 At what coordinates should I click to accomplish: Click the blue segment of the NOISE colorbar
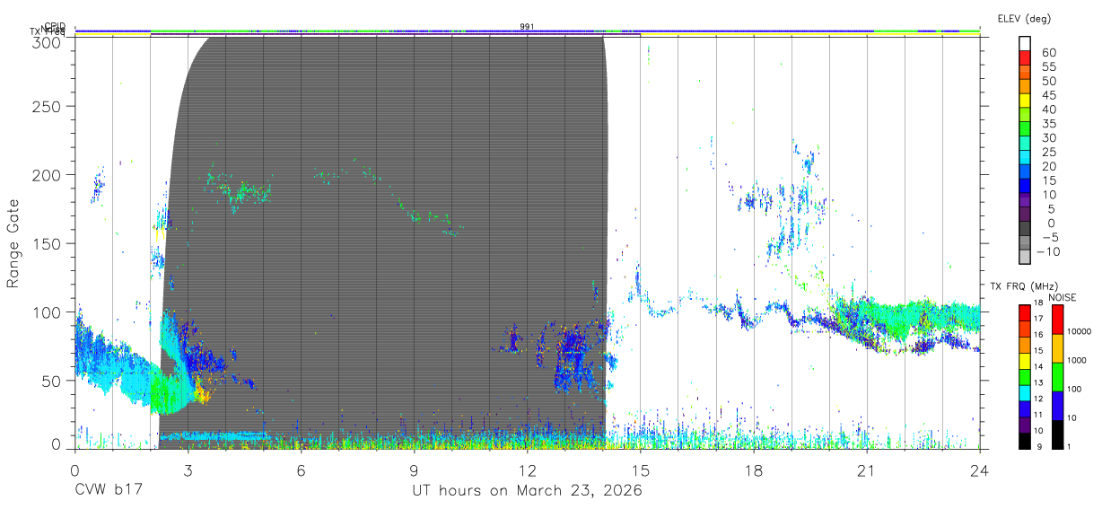click(1057, 405)
